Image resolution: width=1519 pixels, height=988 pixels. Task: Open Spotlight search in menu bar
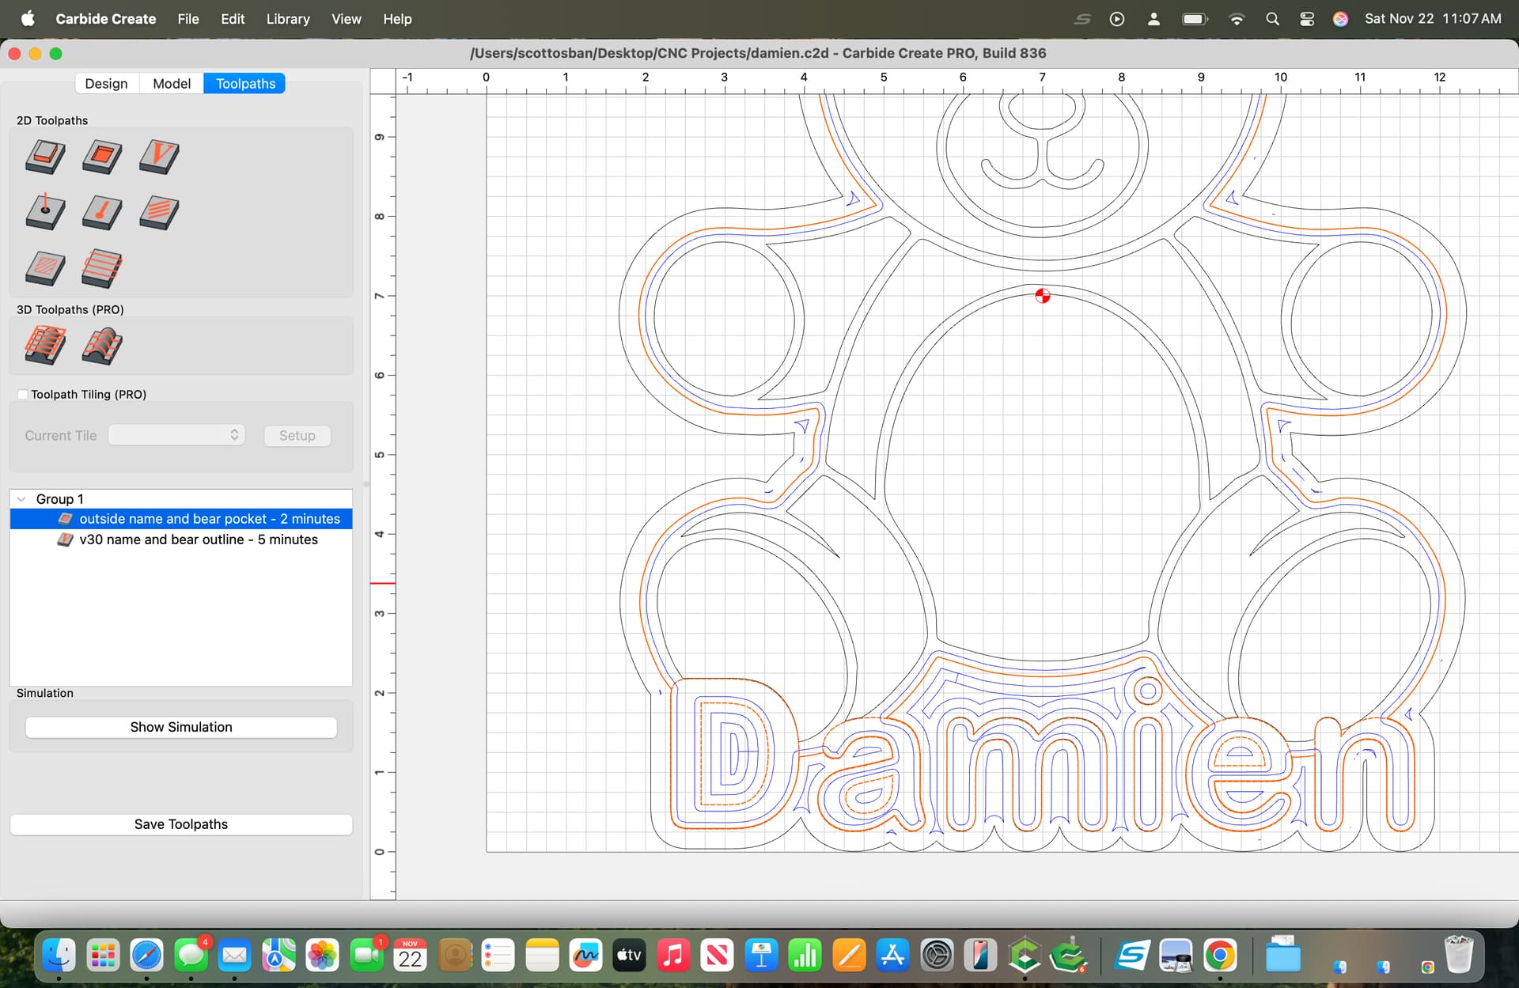point(1272,19)
